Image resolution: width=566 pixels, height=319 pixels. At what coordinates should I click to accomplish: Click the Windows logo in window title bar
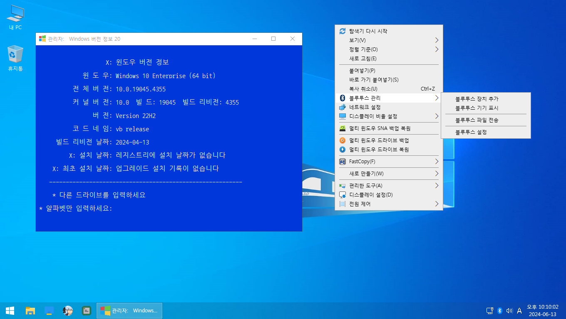click(x=42, y=39)
